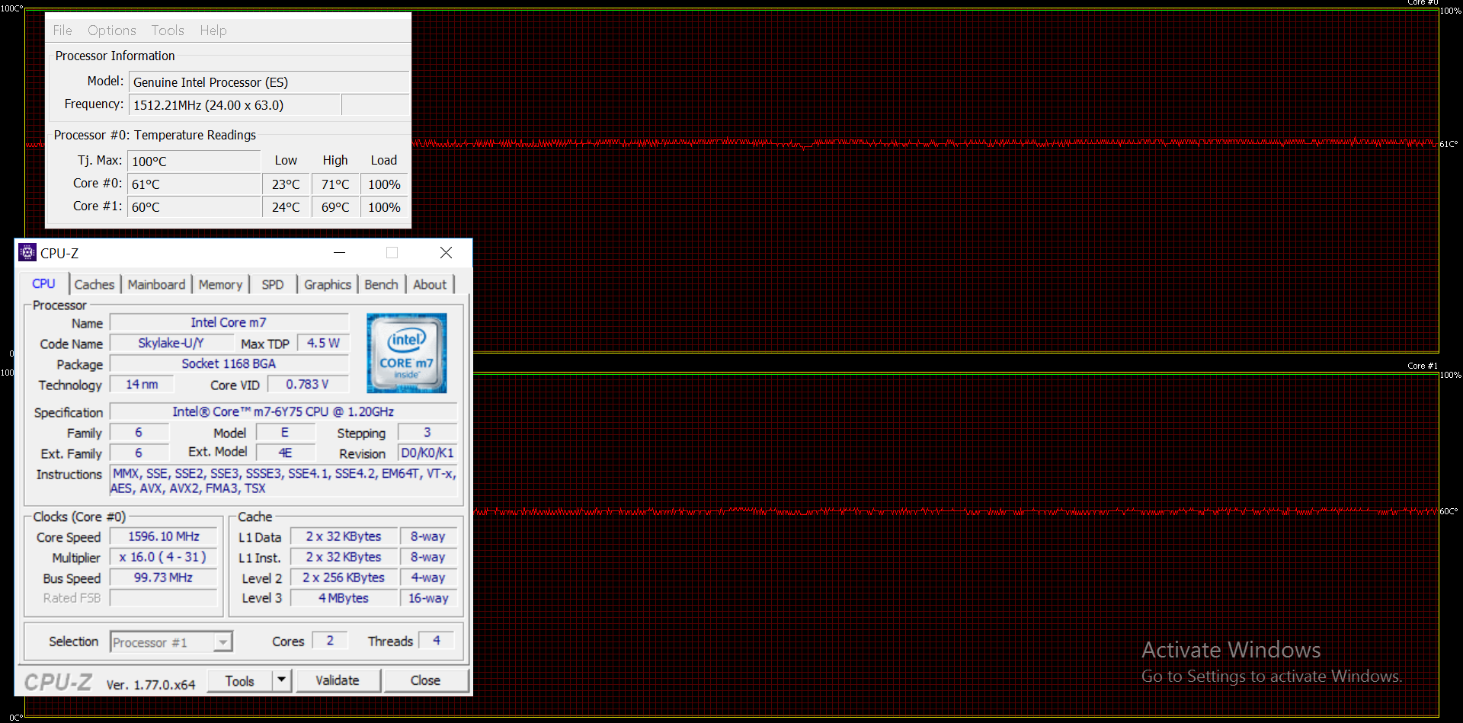Image resolution: width=1463 pixels, height=723 pixels.
Task: Click the specification Intel Core m7-6Y75 text
Action: point(283,411)
